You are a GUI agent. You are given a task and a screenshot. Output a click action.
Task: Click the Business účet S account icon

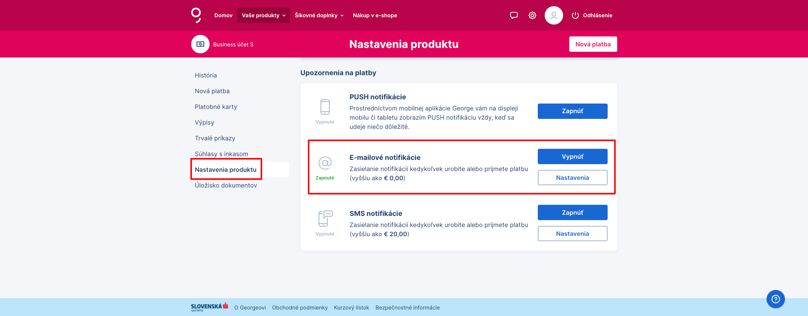coord(200,44)
